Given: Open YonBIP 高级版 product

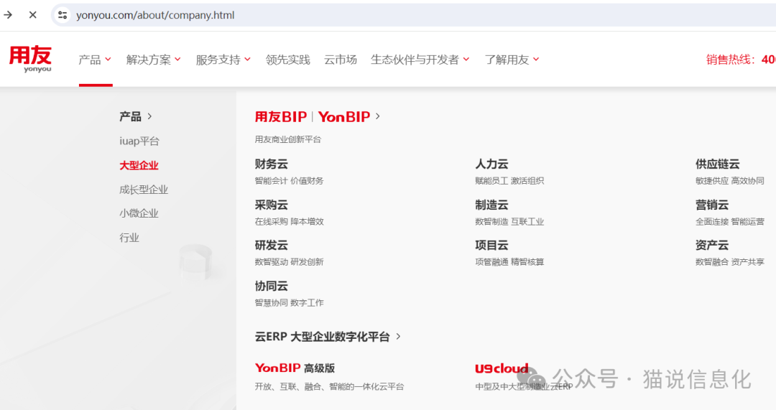Looking at the screenshot, I should (295, 368).
